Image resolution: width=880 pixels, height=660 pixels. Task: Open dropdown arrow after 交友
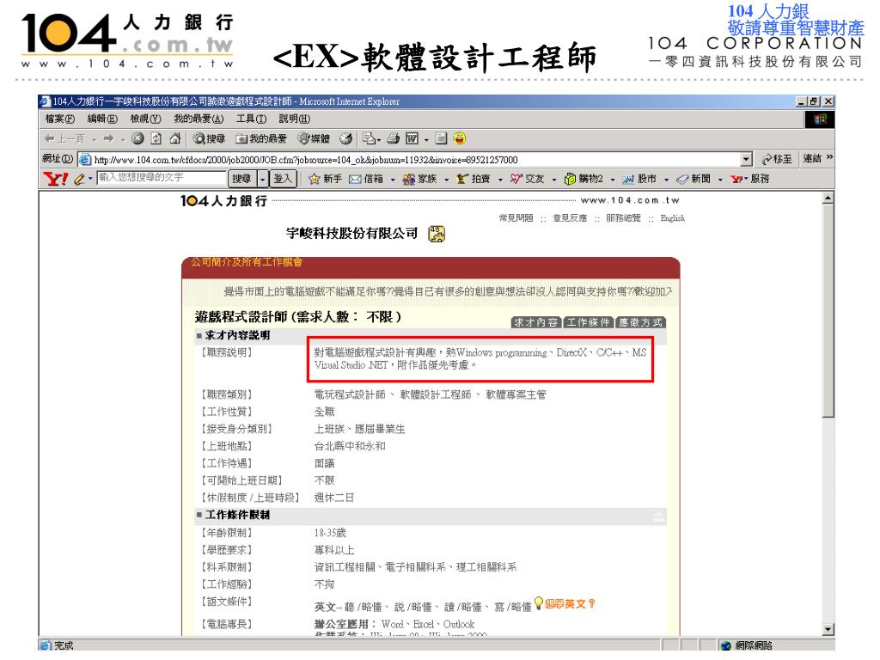coord(554,180)
